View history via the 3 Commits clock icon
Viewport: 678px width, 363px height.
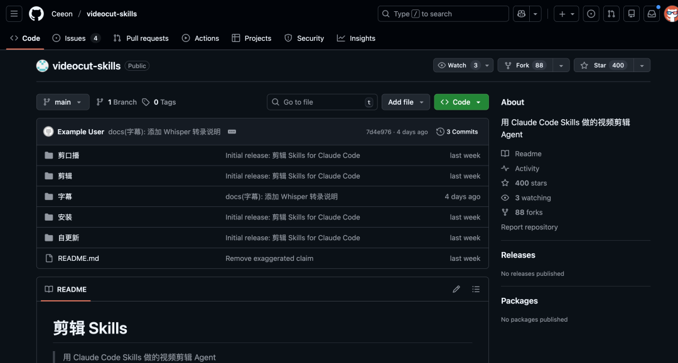(458, 132)
